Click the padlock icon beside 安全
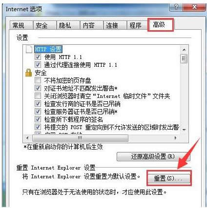This screenshot has height=208, width=207. click(28, 73)
